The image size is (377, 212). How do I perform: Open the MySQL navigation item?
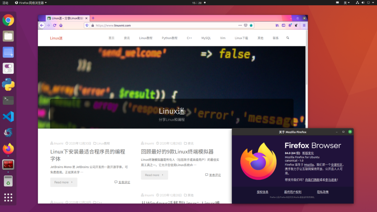(x=206, y=38)
